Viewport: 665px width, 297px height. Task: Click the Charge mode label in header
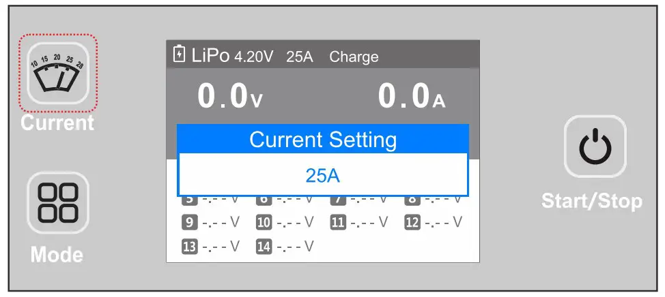pyautogui.click(x=354, y=57)
